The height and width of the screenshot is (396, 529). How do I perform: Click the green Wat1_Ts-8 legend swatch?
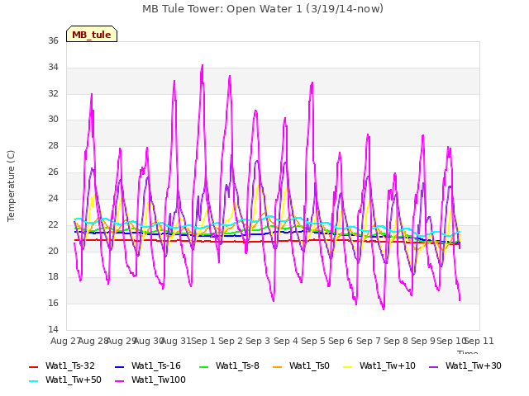click(x=204, y=366)
